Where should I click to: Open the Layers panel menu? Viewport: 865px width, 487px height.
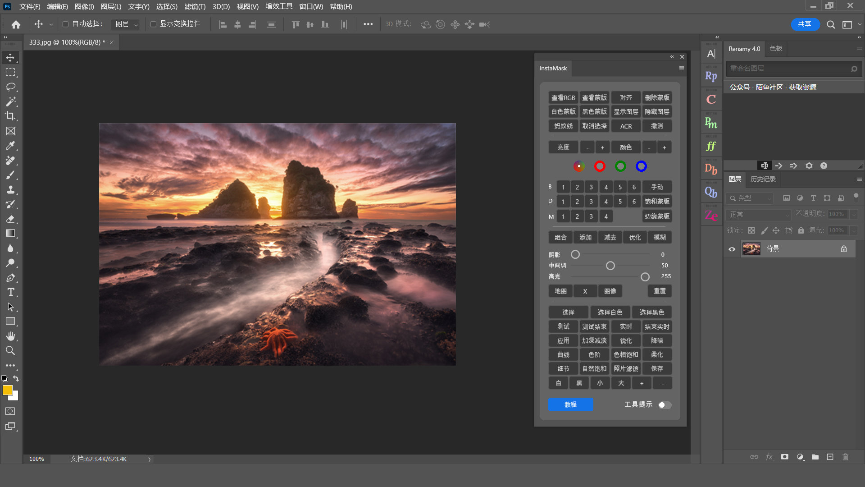coord(859,179)
